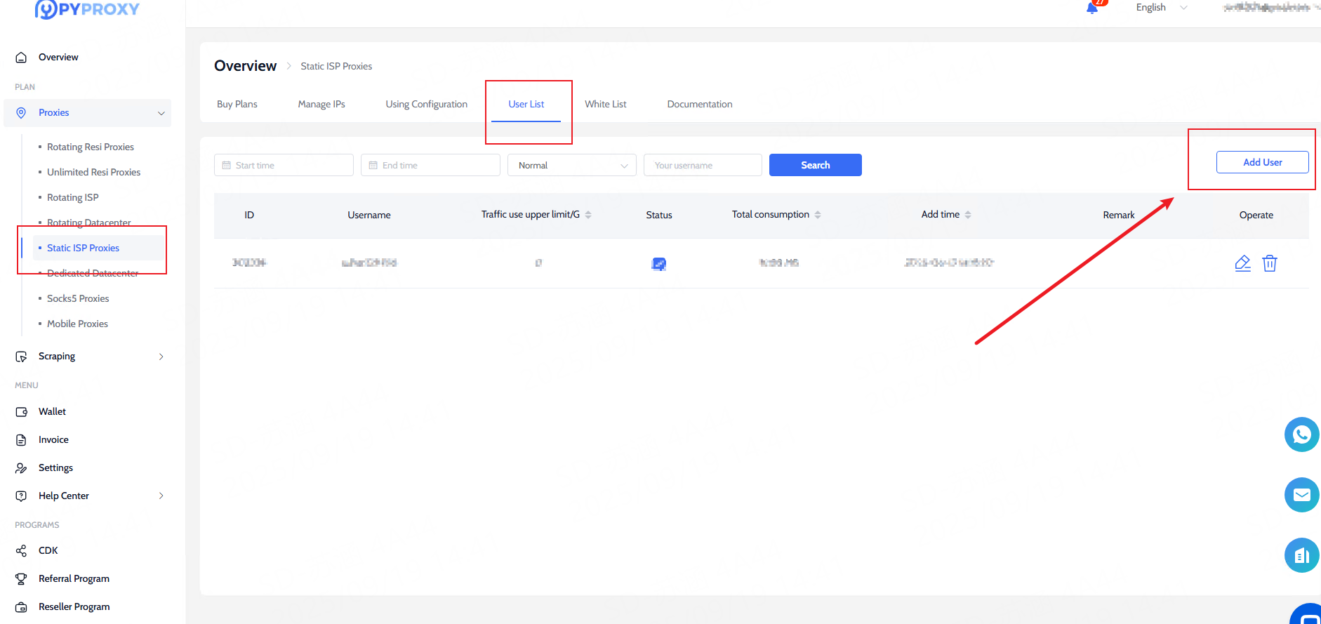Open Settings in the sidebar
This screenshot has width=1321, height=624.
point(55,467)
